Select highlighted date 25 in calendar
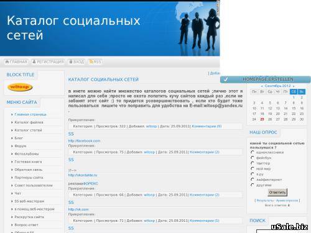Viewport: 311px width, 233px height. (x=262, y=119)
